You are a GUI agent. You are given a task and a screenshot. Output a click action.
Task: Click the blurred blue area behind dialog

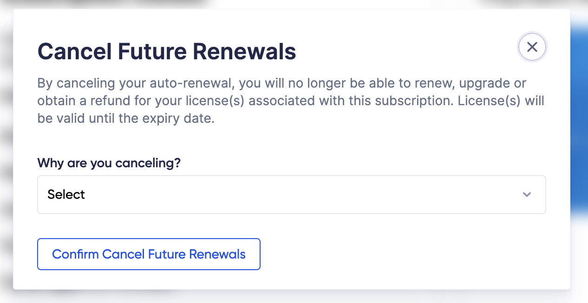[579, 116]
